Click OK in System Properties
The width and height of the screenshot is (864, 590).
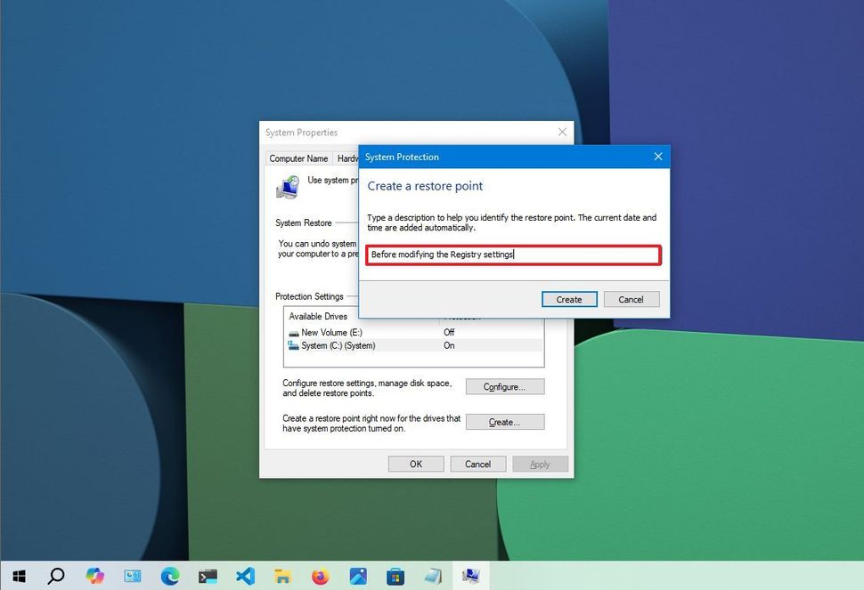(415, 463)
